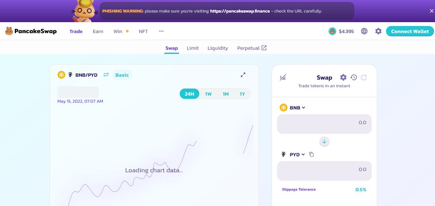Click the Basic chart mode button
The image size is (435, 206).
click(x=122, y=75)
